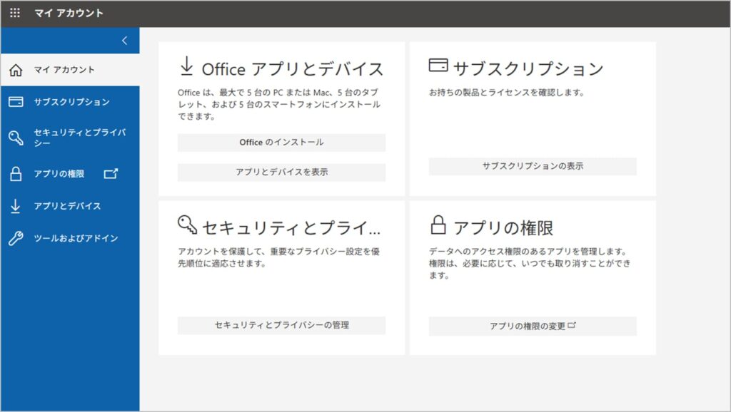Viewport: 731px width, 412px height.
Task: Select マイ アカウント in the sidebar
Action: click(64, 70)
